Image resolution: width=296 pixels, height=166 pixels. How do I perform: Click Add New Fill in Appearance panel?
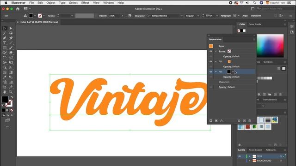(x=216, y=121)
